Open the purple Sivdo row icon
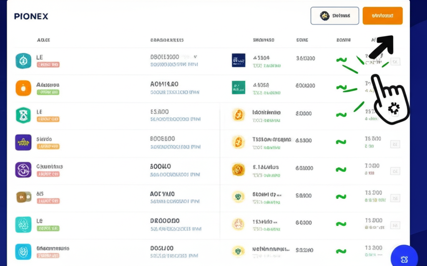Image resolution: width=427 pixels, height=266 pixels. (23, 142)
